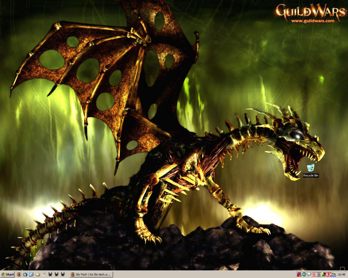
Task: Click the purple-red tray icon
Action: coord(299,275)
